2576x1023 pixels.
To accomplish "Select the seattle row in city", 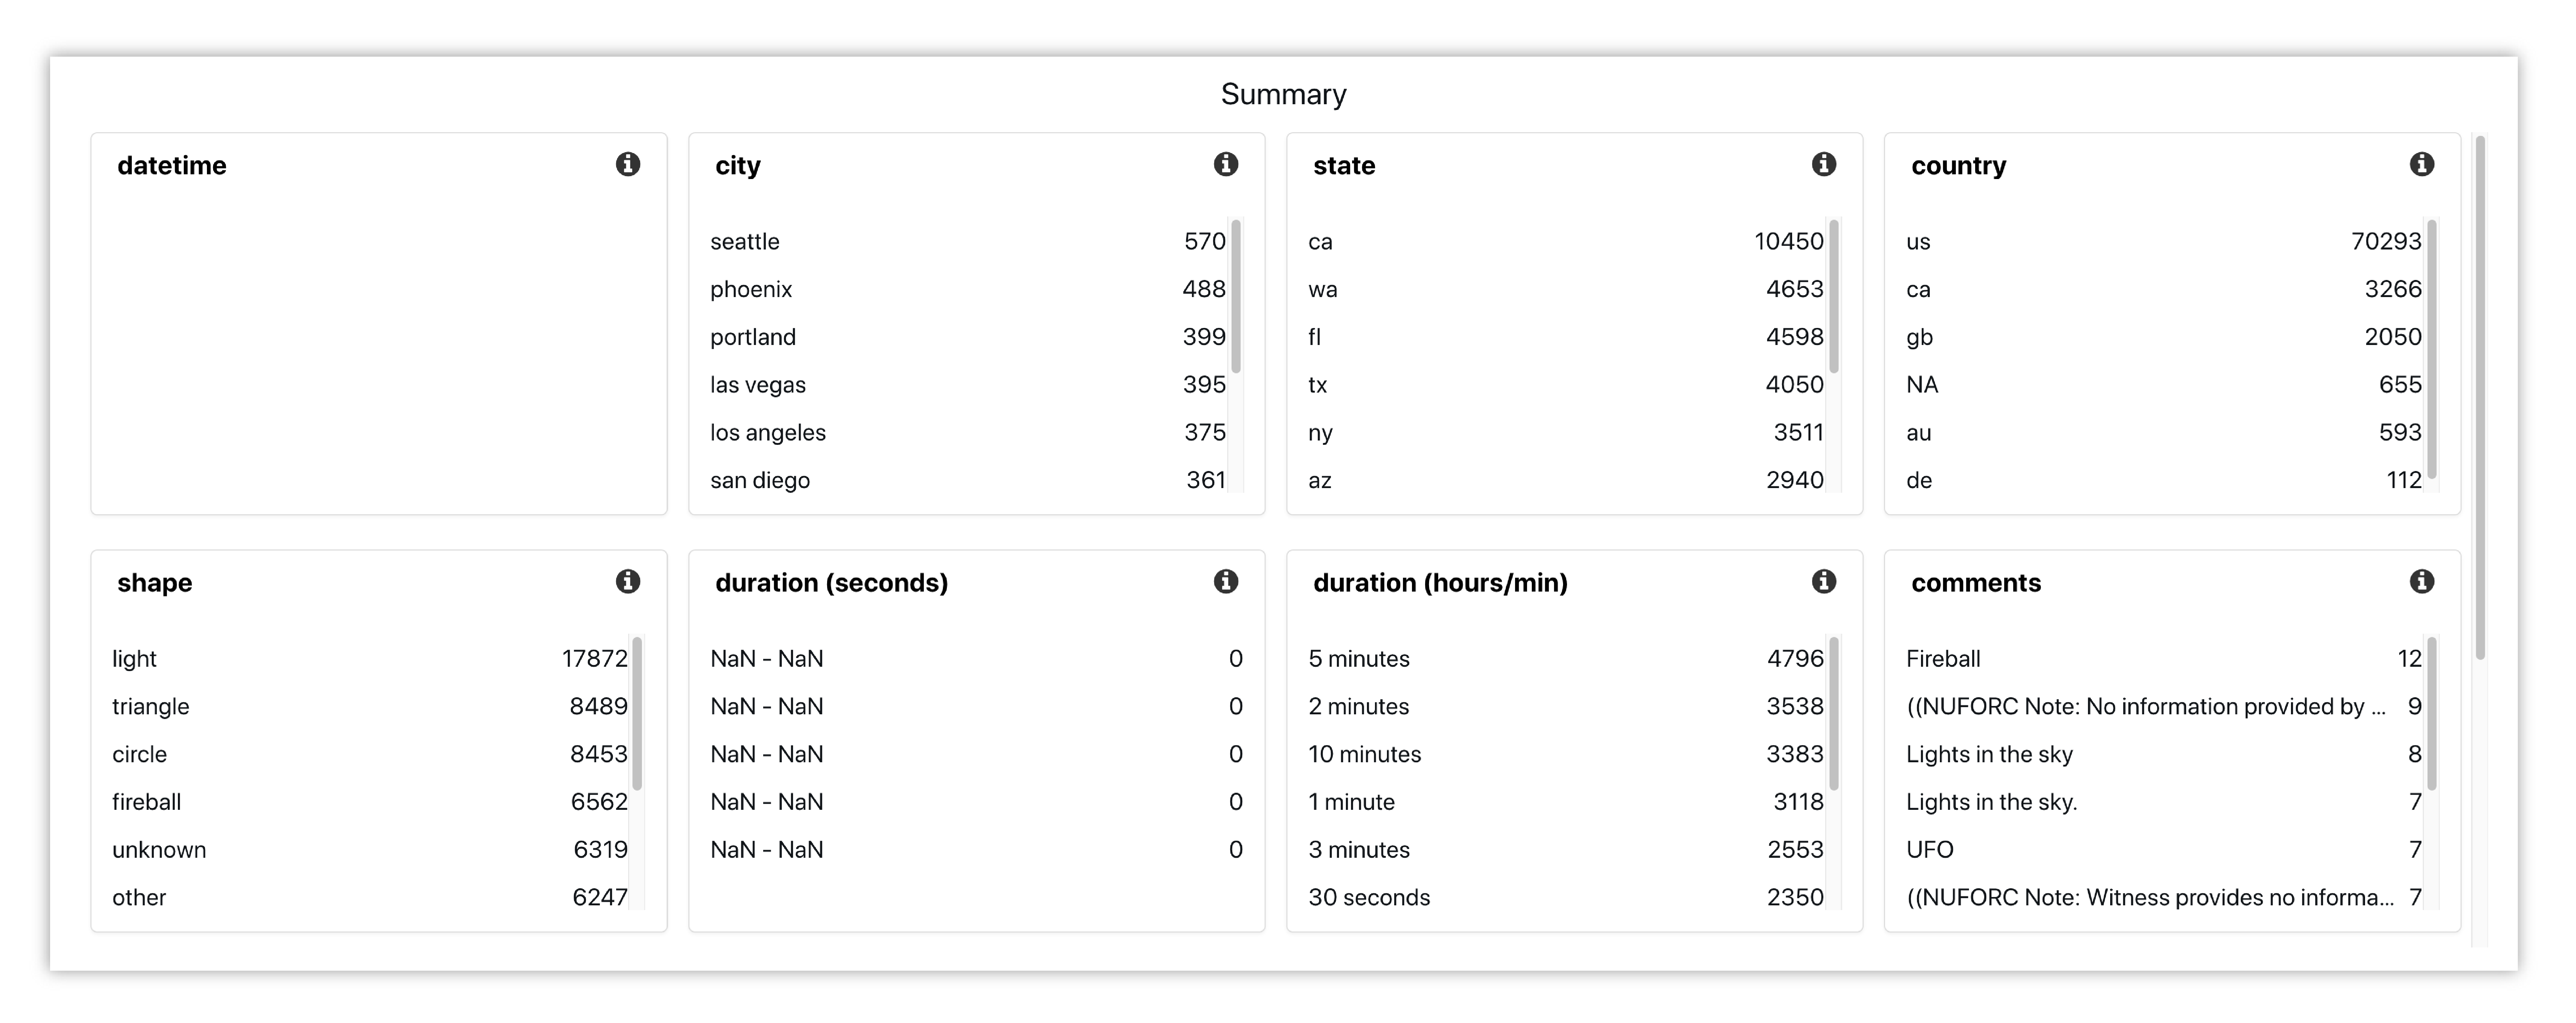I will [968, 241].
